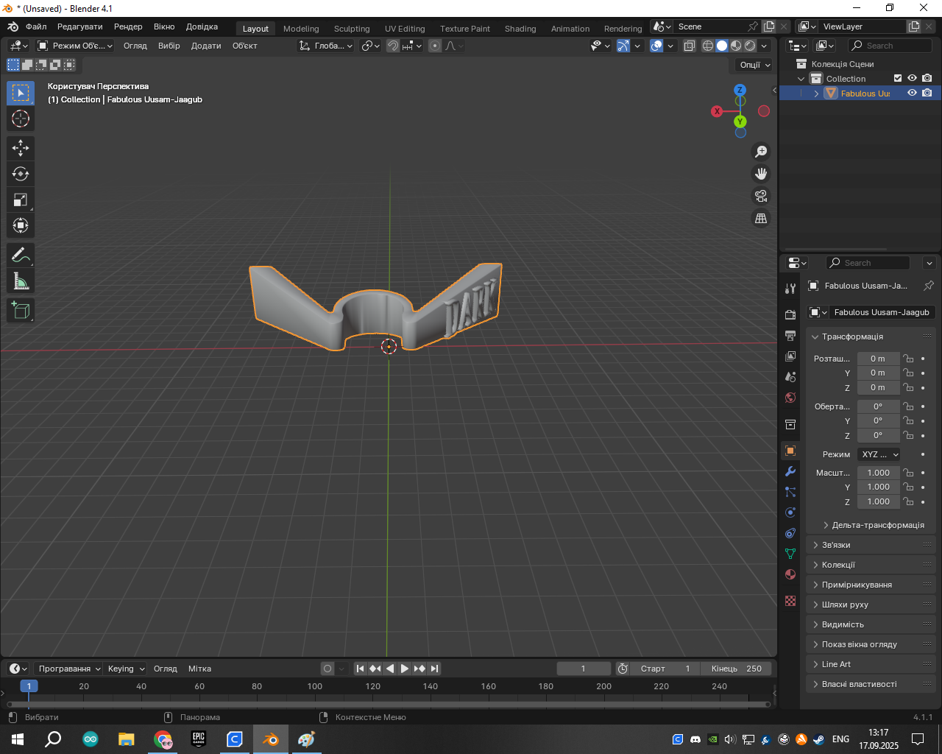Image resolution: width=942 pixels, height=754 pixels.
Task: Select the Cursor tool in the toolbar
Action: 21,119
